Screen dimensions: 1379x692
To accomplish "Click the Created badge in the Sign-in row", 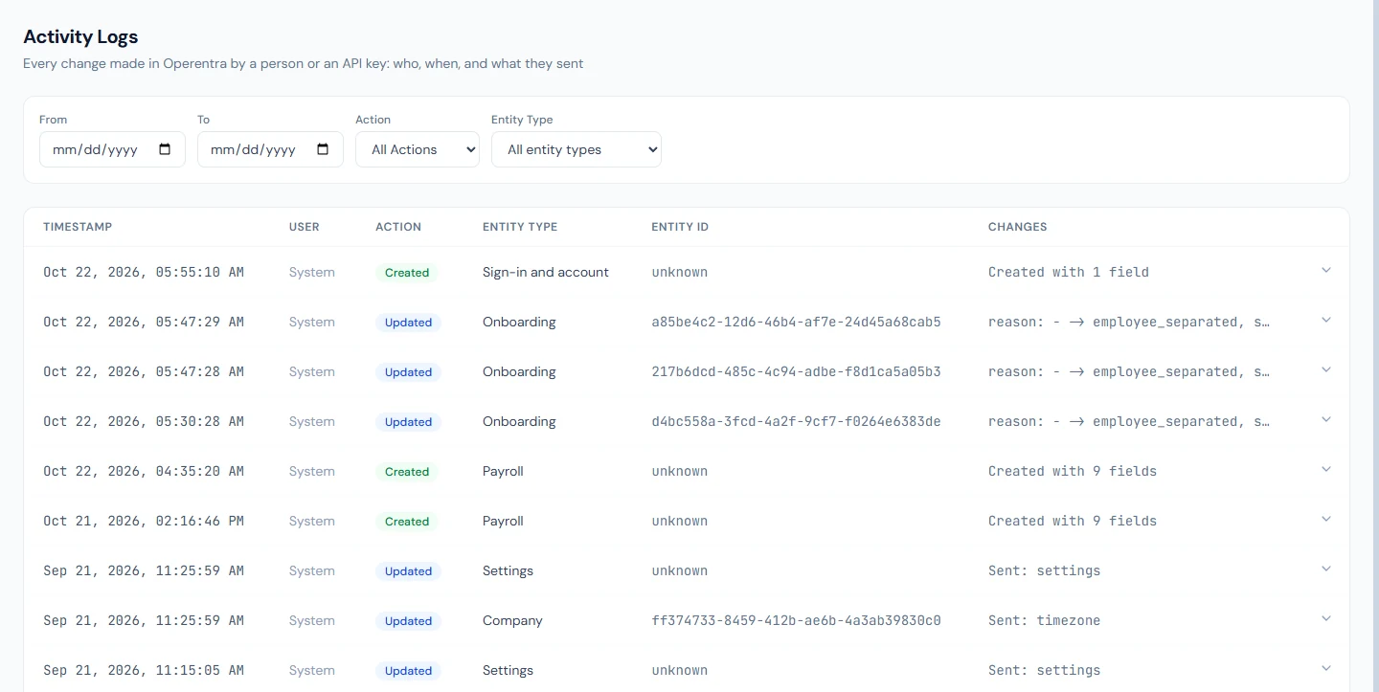I will (407, 273).
